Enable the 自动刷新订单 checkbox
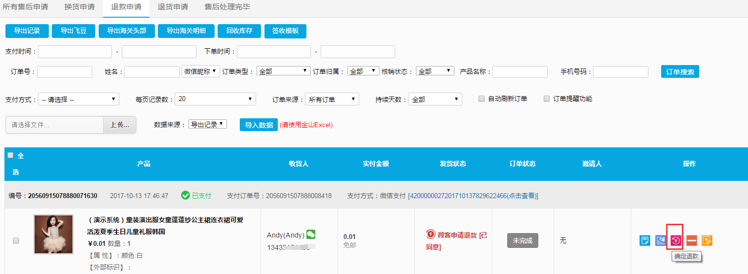The image size is (748, 274). 482,99
